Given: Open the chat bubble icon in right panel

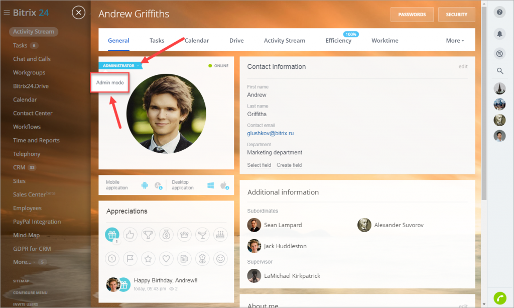Looking at the screenshot, I should [x=499, y=53].
